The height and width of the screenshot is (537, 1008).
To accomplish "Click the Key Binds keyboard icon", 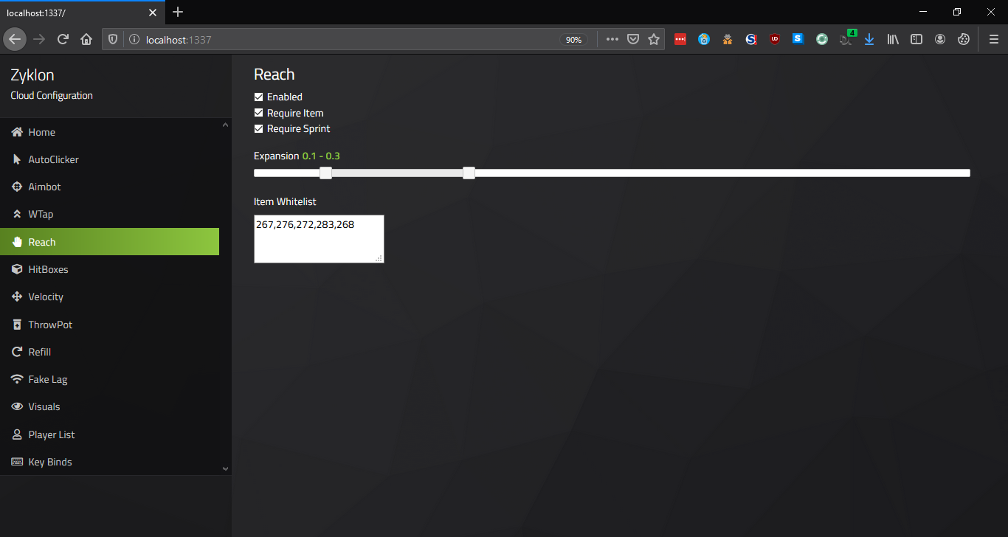I will pos(17,462).
